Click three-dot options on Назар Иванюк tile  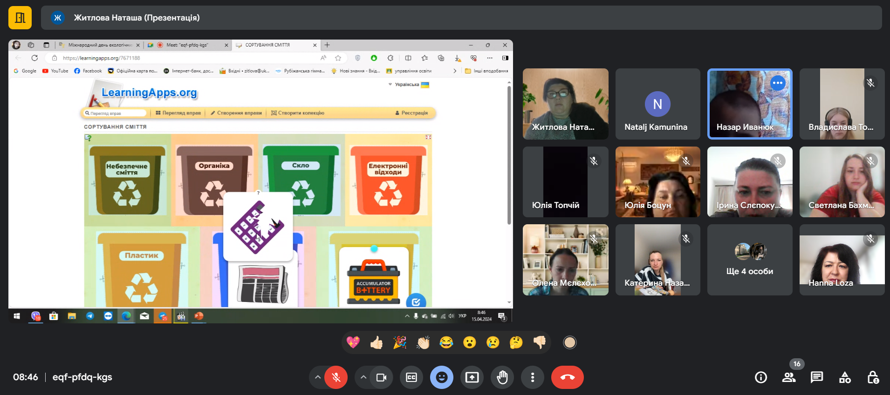point(778,83)
